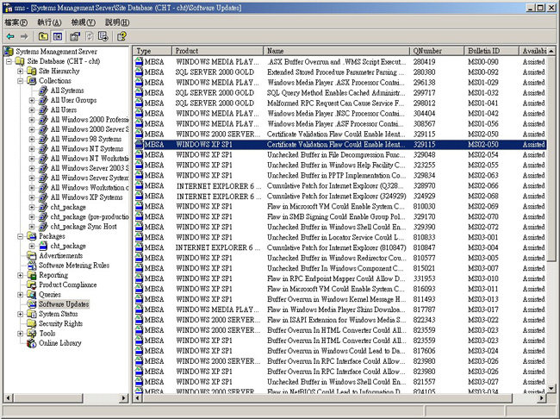This screenshot has height=419, width=560.
Task: Click the System Status icon
Action: tap(31, 314)
